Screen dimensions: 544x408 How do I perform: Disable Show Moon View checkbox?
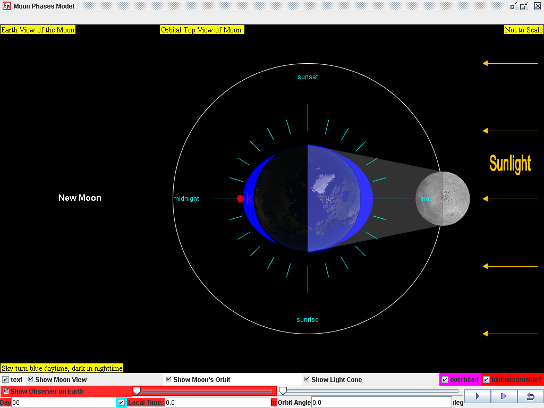[x=31, y=379]
